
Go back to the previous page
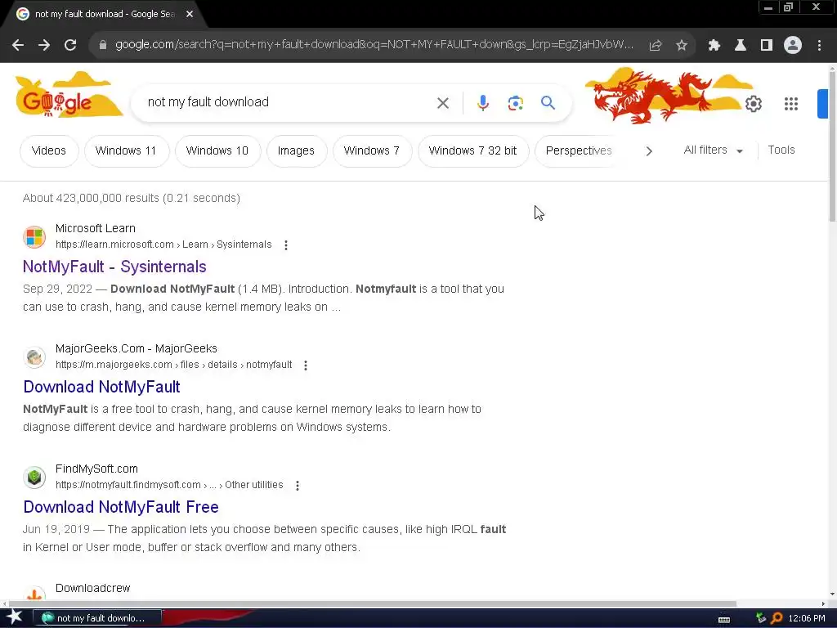18,46
